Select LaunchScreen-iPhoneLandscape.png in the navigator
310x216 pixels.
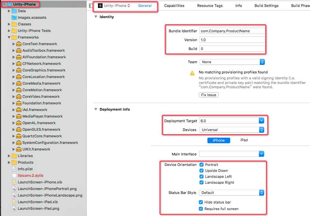(x=50, y=195)
